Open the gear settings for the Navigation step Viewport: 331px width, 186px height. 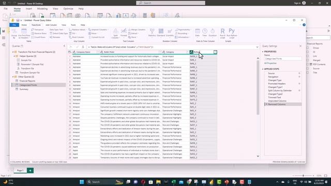(299, 77)
